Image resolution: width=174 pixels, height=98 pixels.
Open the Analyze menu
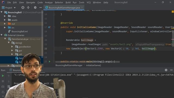pyautogui.click(x=49, y=2)
